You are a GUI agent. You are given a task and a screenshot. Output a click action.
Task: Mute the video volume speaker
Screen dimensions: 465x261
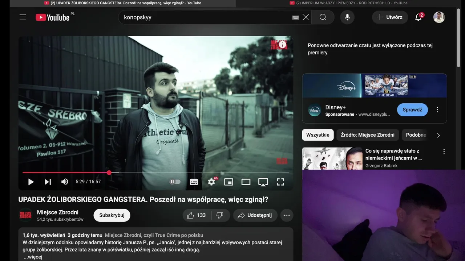pos(65,182)
